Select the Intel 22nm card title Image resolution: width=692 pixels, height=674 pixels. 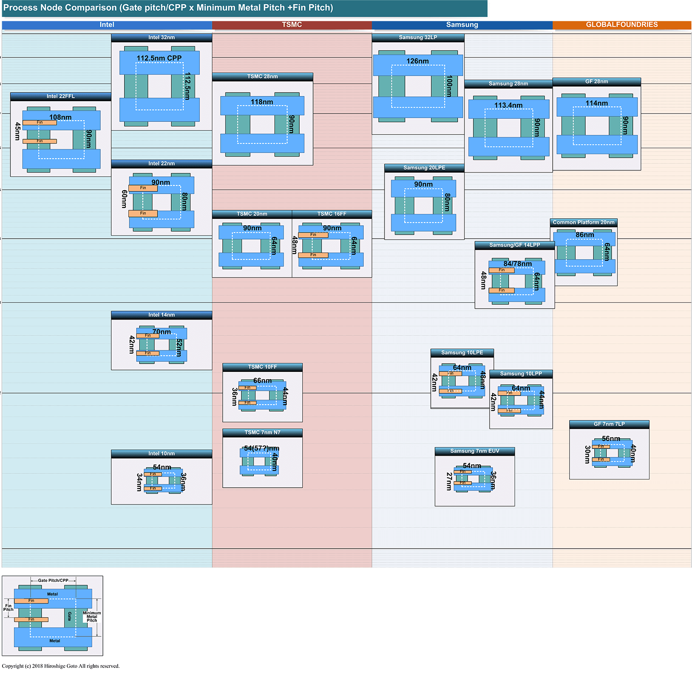pyautogui.click(x=161, y=164)
